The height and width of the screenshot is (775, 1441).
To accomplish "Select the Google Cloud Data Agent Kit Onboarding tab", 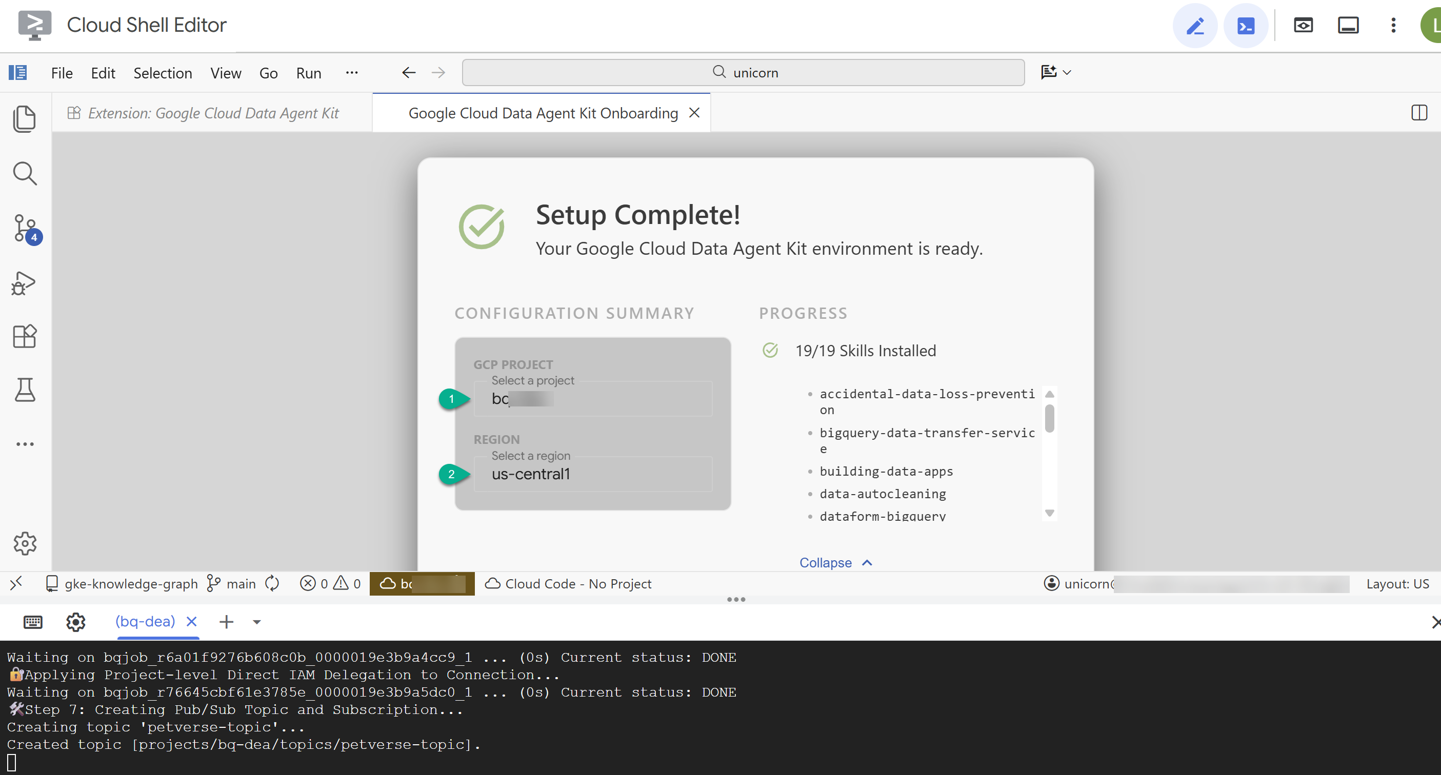I will [x=543, y=113].
